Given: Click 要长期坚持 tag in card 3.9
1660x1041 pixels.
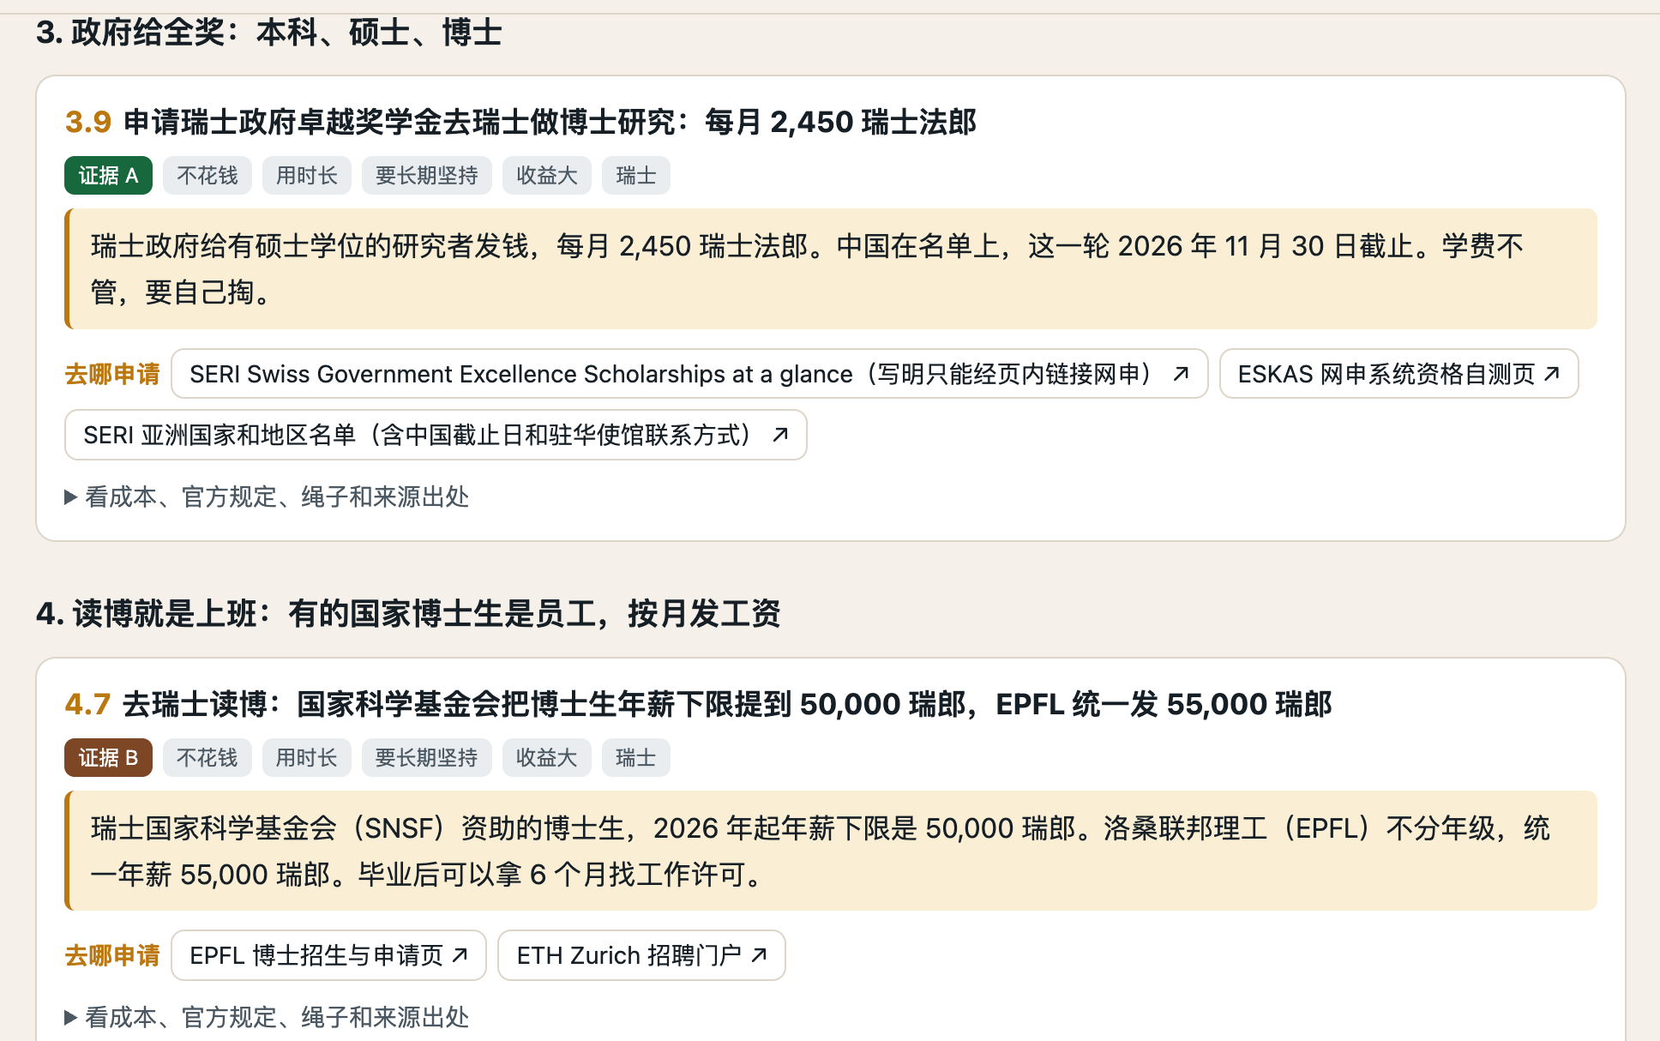Looking at the screenshot, I should [426, 176].
